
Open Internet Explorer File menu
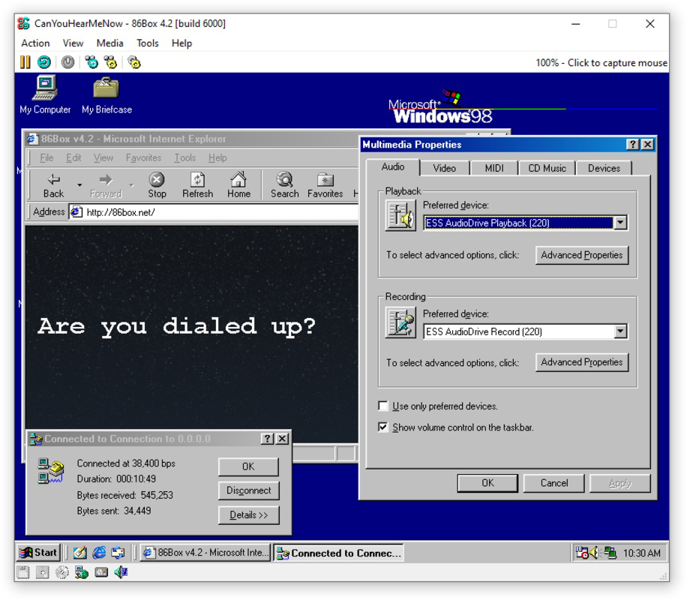pos(46,157)
